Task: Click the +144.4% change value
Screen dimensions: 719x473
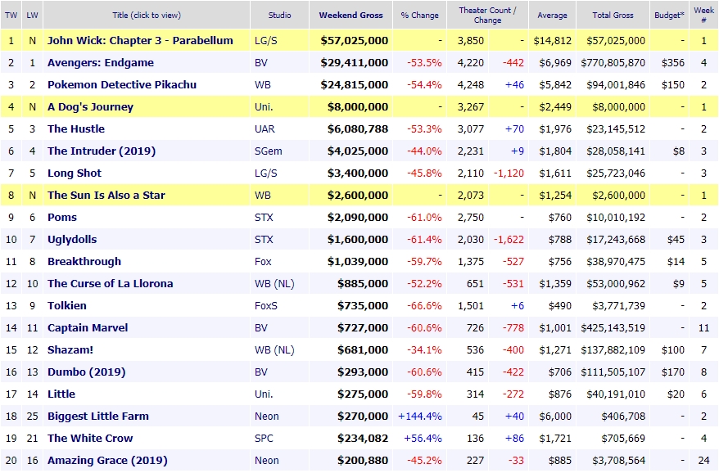Action: point(420,417)
